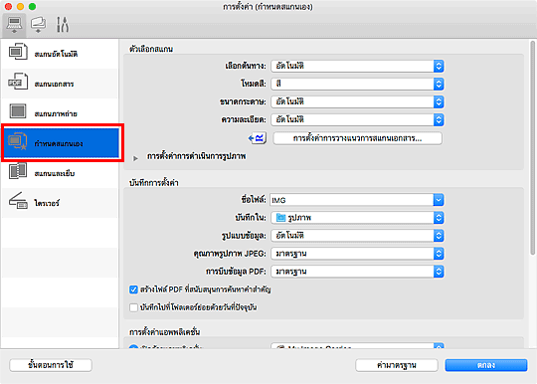Click the IMG file name text field
Screen dimensions: 537x384
pos(352,200)
